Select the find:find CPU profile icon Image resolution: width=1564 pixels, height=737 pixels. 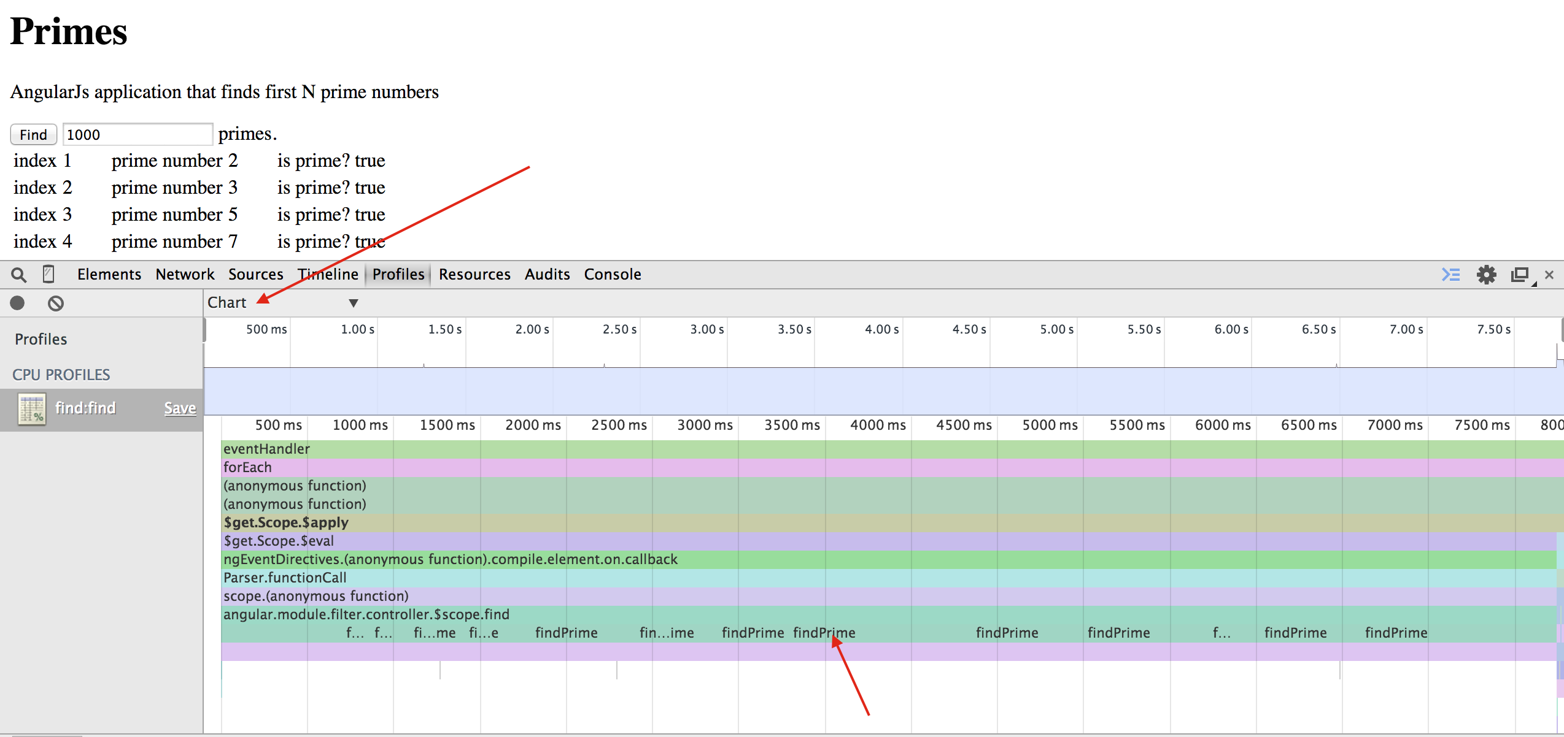[32, 409]
